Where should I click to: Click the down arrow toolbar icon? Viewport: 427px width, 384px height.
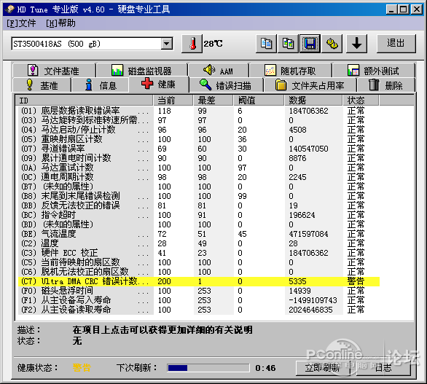356,44
